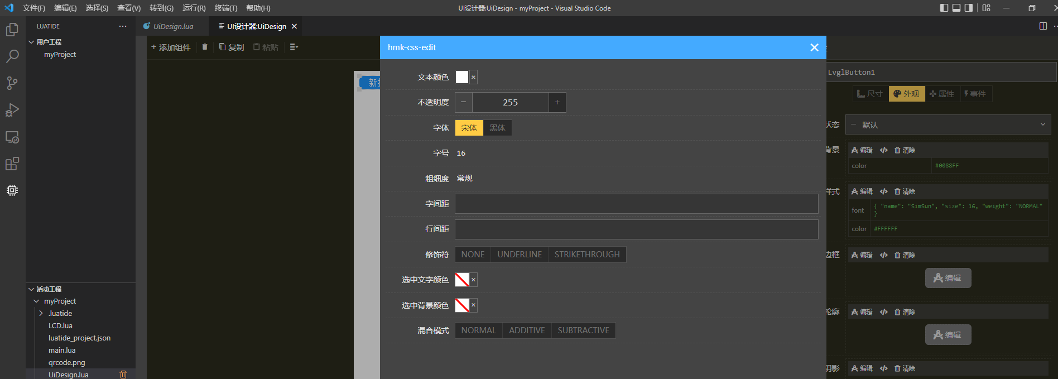Screen dimensions: 1058x379
Task: Open the align menu icon in designer toolbar
Action: pos(294,47)
